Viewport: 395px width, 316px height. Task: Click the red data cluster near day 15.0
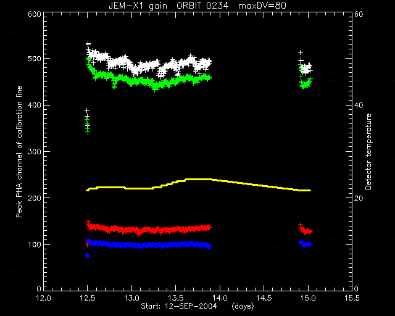(306, 229)
